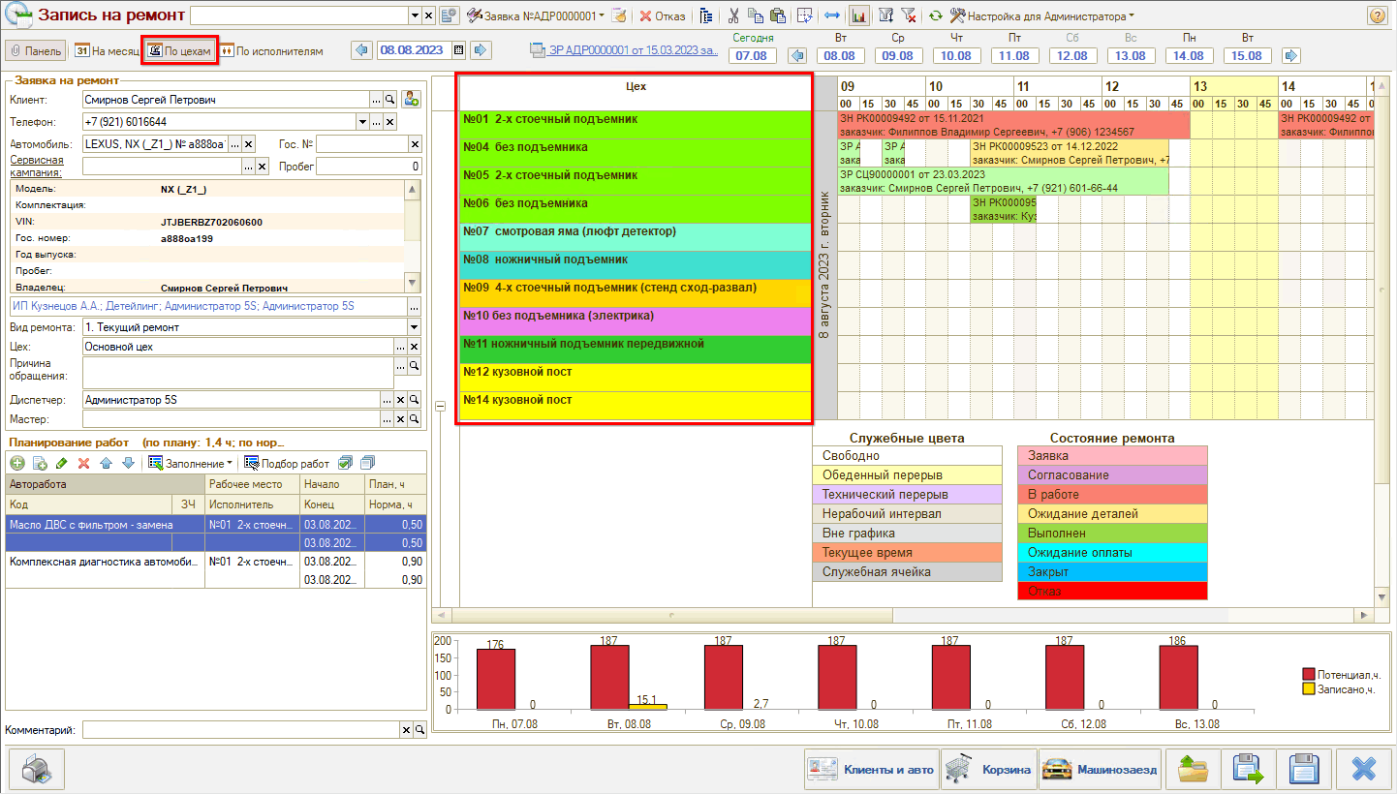Image resolution: width=1397 pixels, height=794 pixels.
Task: Open Клиент selection ellipsis button
Action: [x=375, y=99]
